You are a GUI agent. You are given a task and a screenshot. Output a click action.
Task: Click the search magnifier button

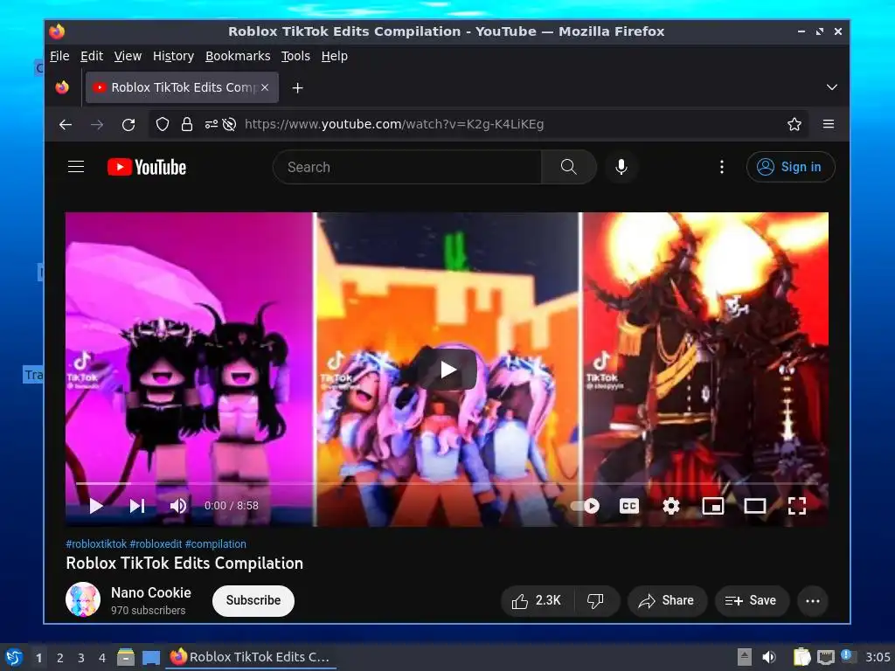(x=568, y=167)
